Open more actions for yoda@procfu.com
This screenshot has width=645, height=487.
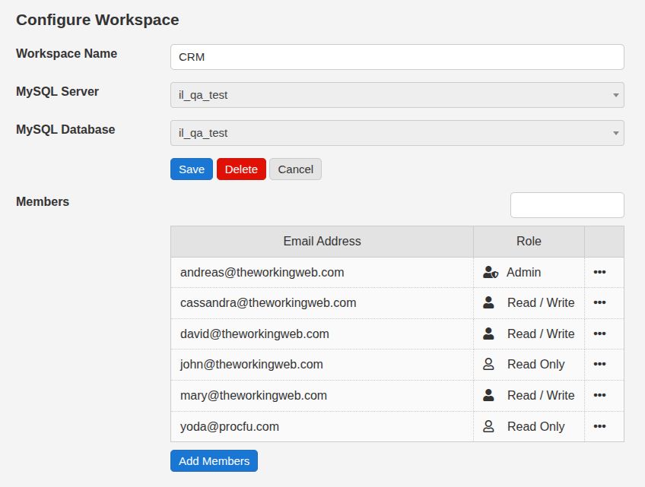point(599,426)
